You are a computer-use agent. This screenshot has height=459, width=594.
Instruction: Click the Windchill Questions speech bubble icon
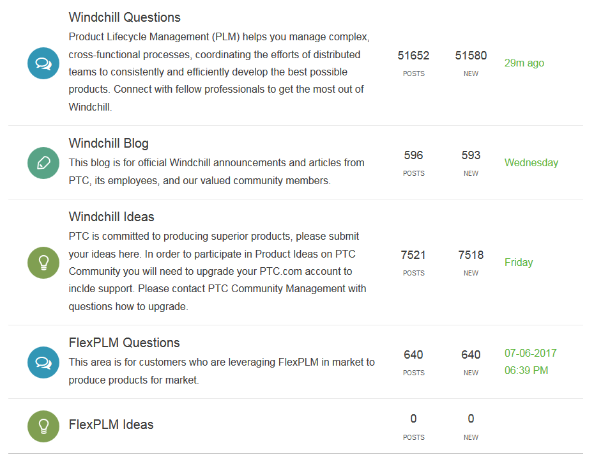tap(43, 63)
